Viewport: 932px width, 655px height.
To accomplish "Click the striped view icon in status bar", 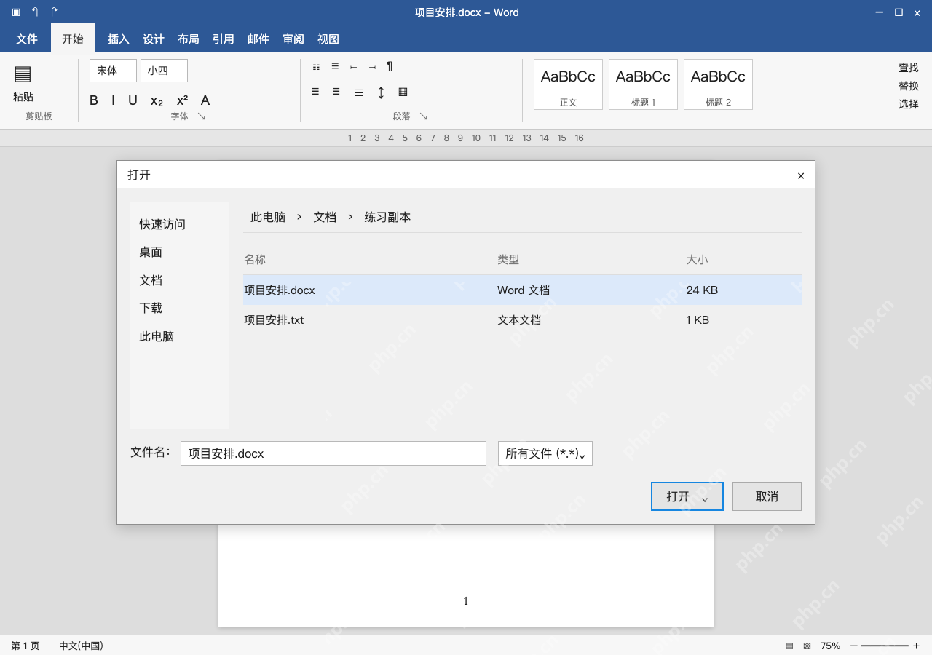I will coord(789,646).
